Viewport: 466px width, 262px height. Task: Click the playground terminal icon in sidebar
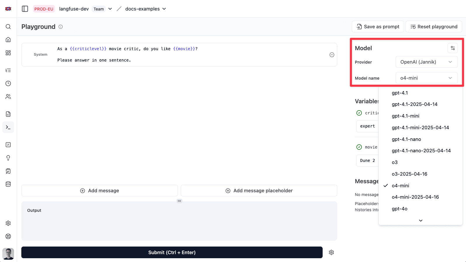[x=8, y=127]
